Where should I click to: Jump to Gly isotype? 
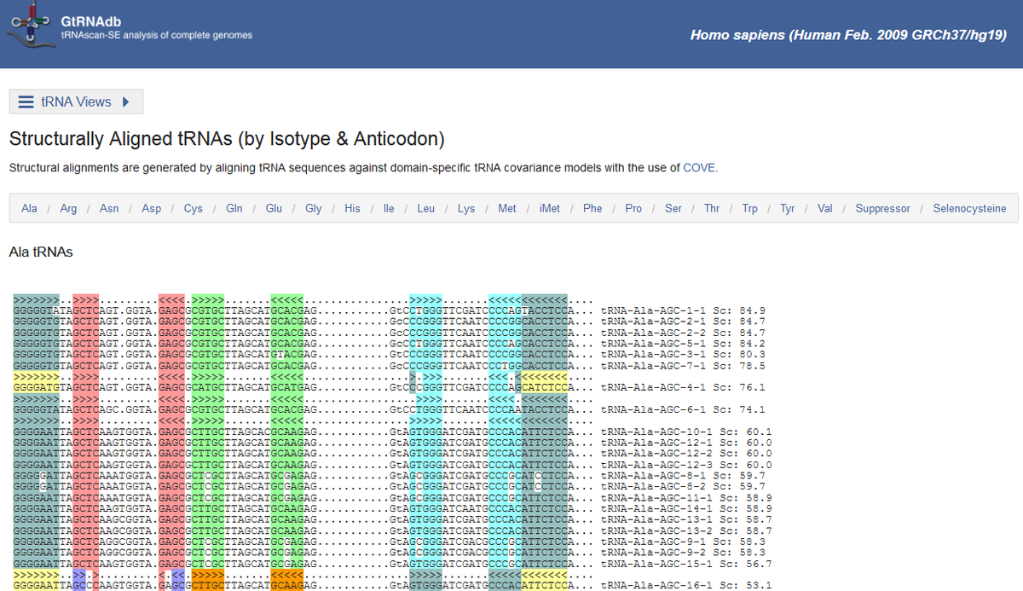pos(314,208)
